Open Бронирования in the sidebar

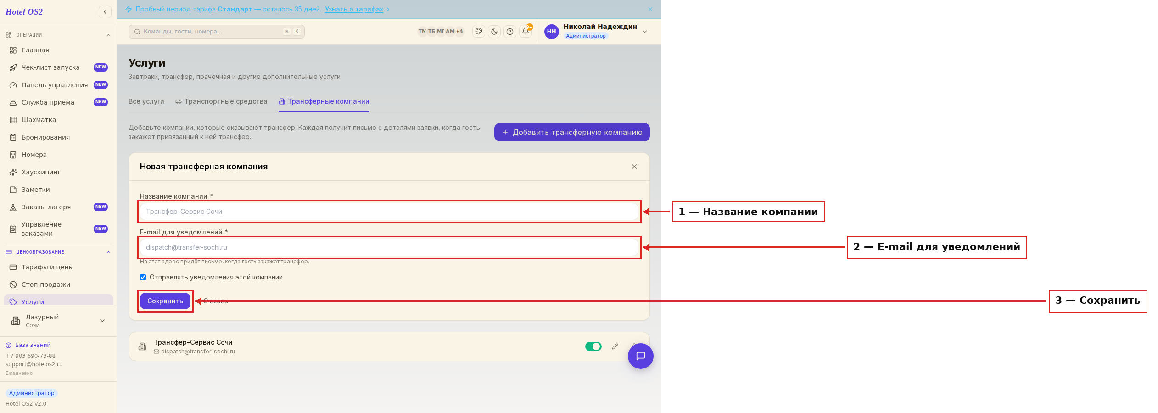[58, 137]
